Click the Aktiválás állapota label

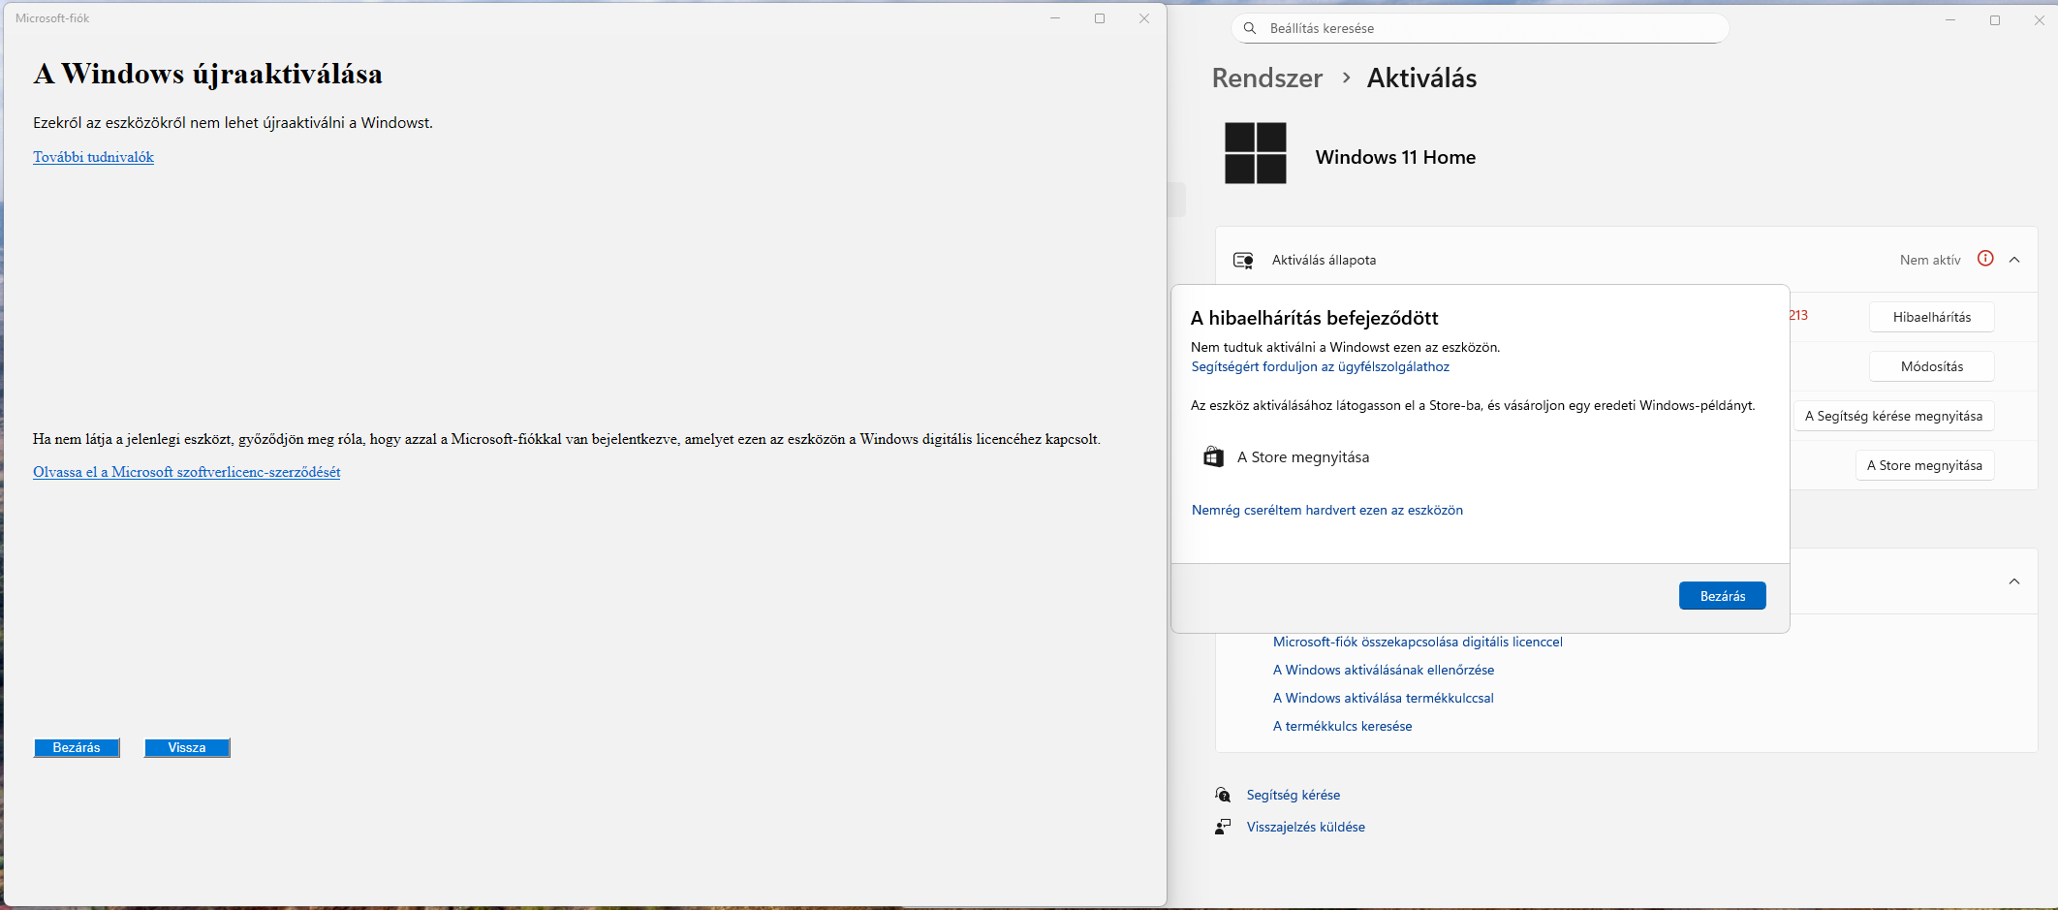click(1324, 261)
